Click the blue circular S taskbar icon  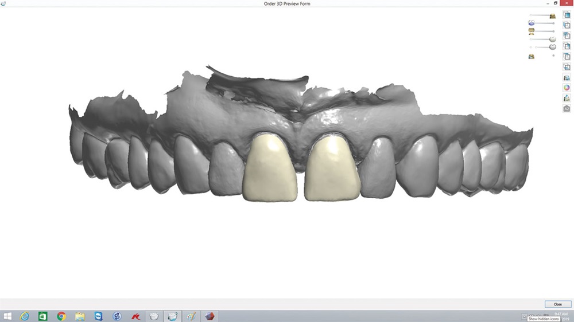click(117, 316)
